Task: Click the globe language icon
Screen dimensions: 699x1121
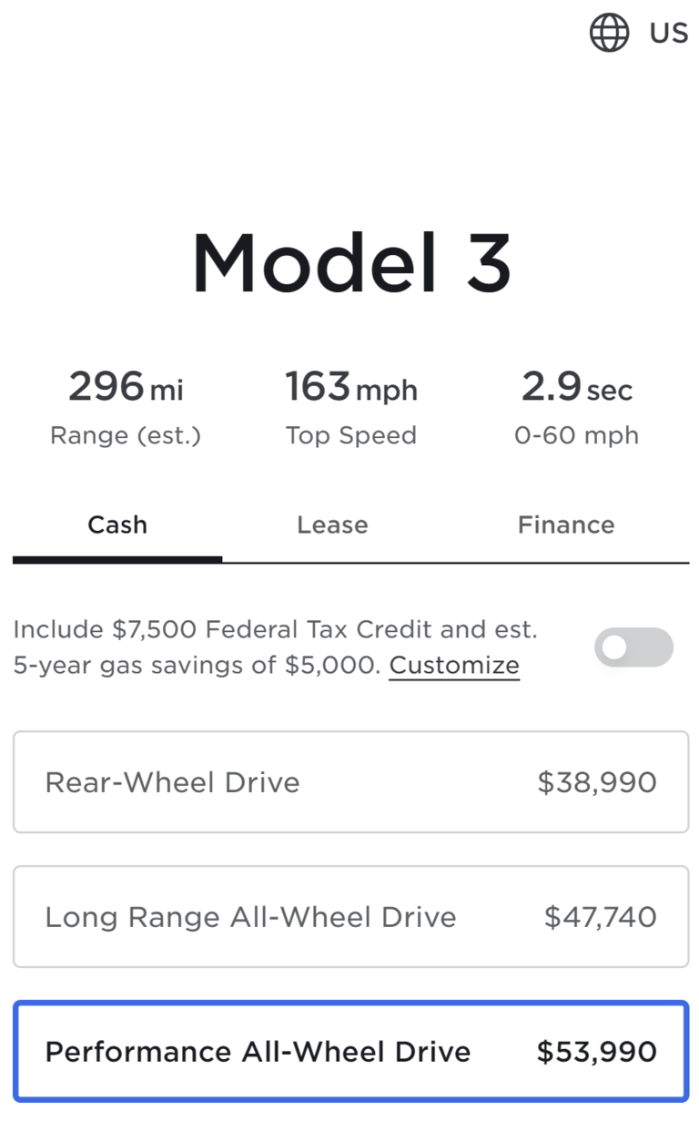Action: (609, 34)
